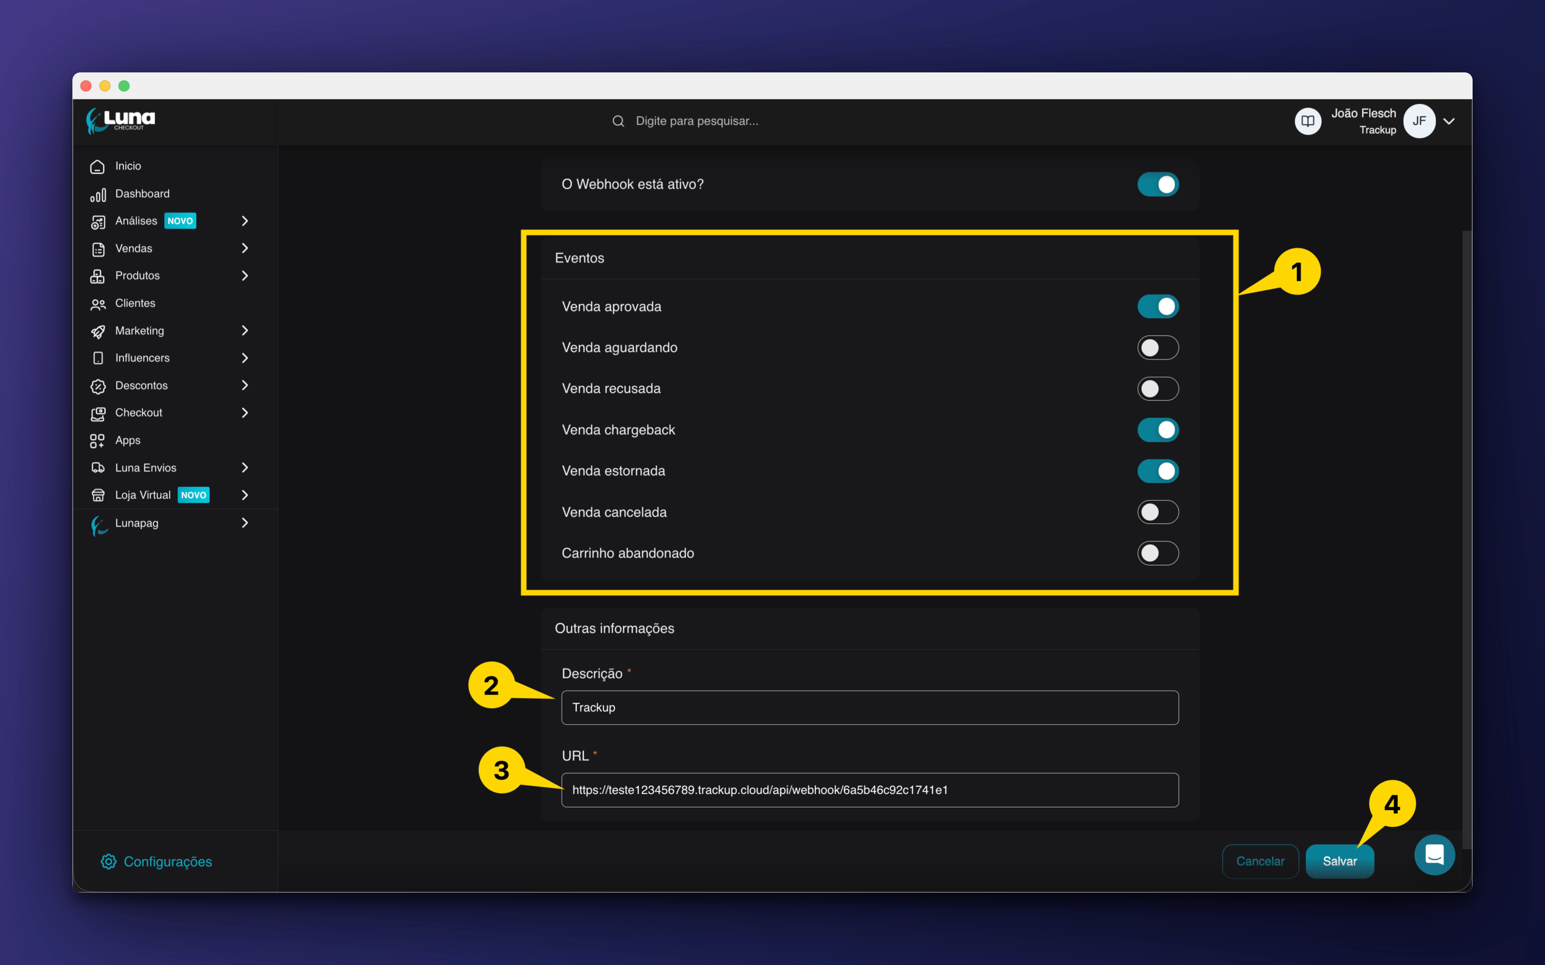Click the Luna Checkout logo
Viewport: 1545px width, 965px height.
tap(120, 120)
